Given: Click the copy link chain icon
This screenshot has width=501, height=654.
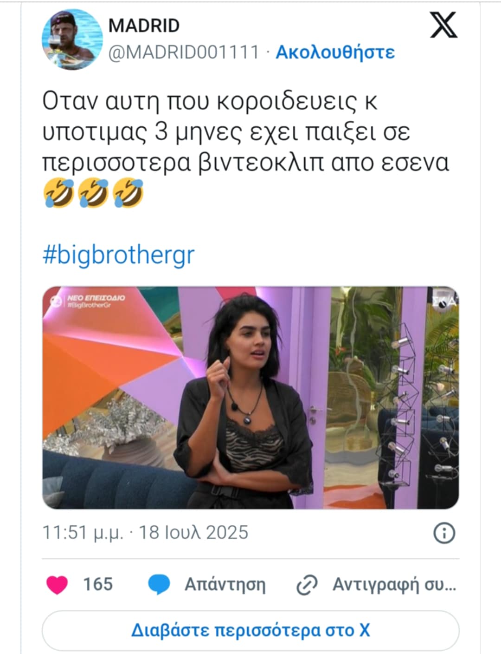Looking at the screenshot, I should [x=307, y=585].
